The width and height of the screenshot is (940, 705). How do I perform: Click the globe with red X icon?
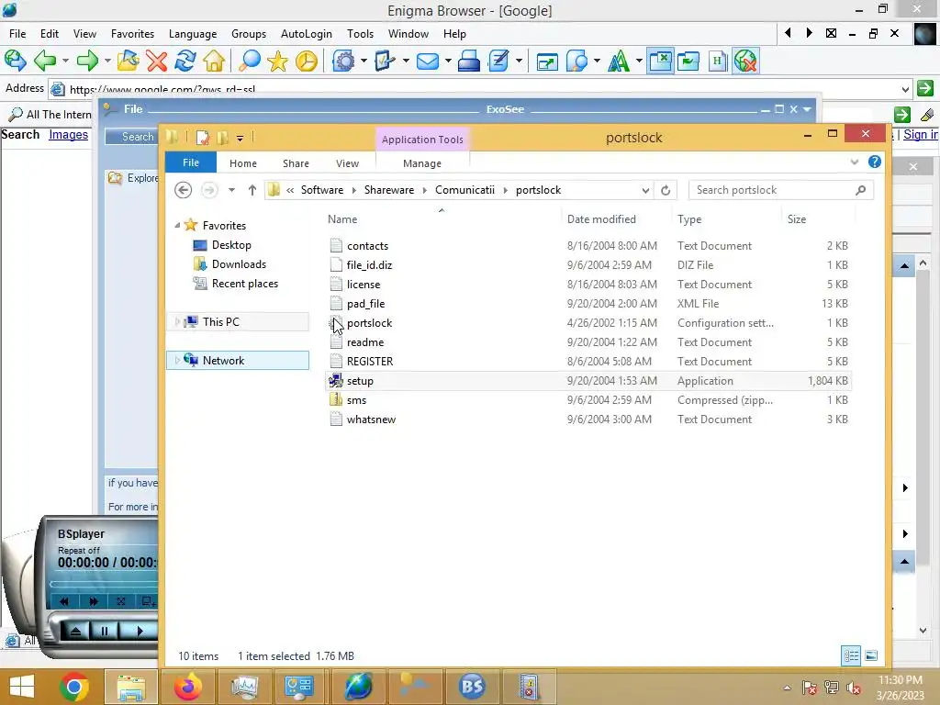click(745, 61)
